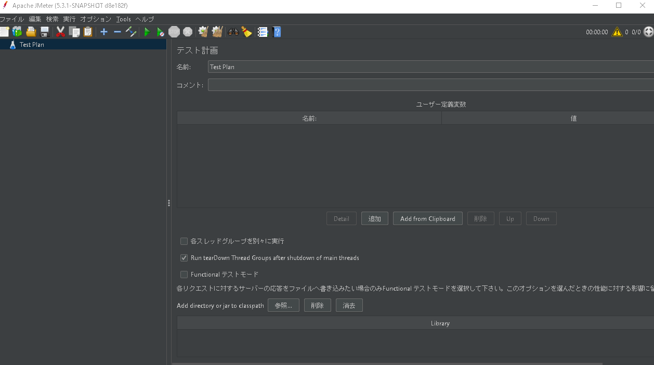The width and height of the screenshot is (654, 365).
Task: Enable 各スレッドグループを別々に実行 checkbox
Action: (184, 241)
